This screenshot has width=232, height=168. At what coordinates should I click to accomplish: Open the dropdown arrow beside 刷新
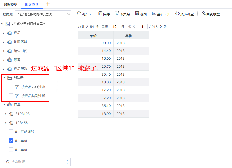(90, 14)
